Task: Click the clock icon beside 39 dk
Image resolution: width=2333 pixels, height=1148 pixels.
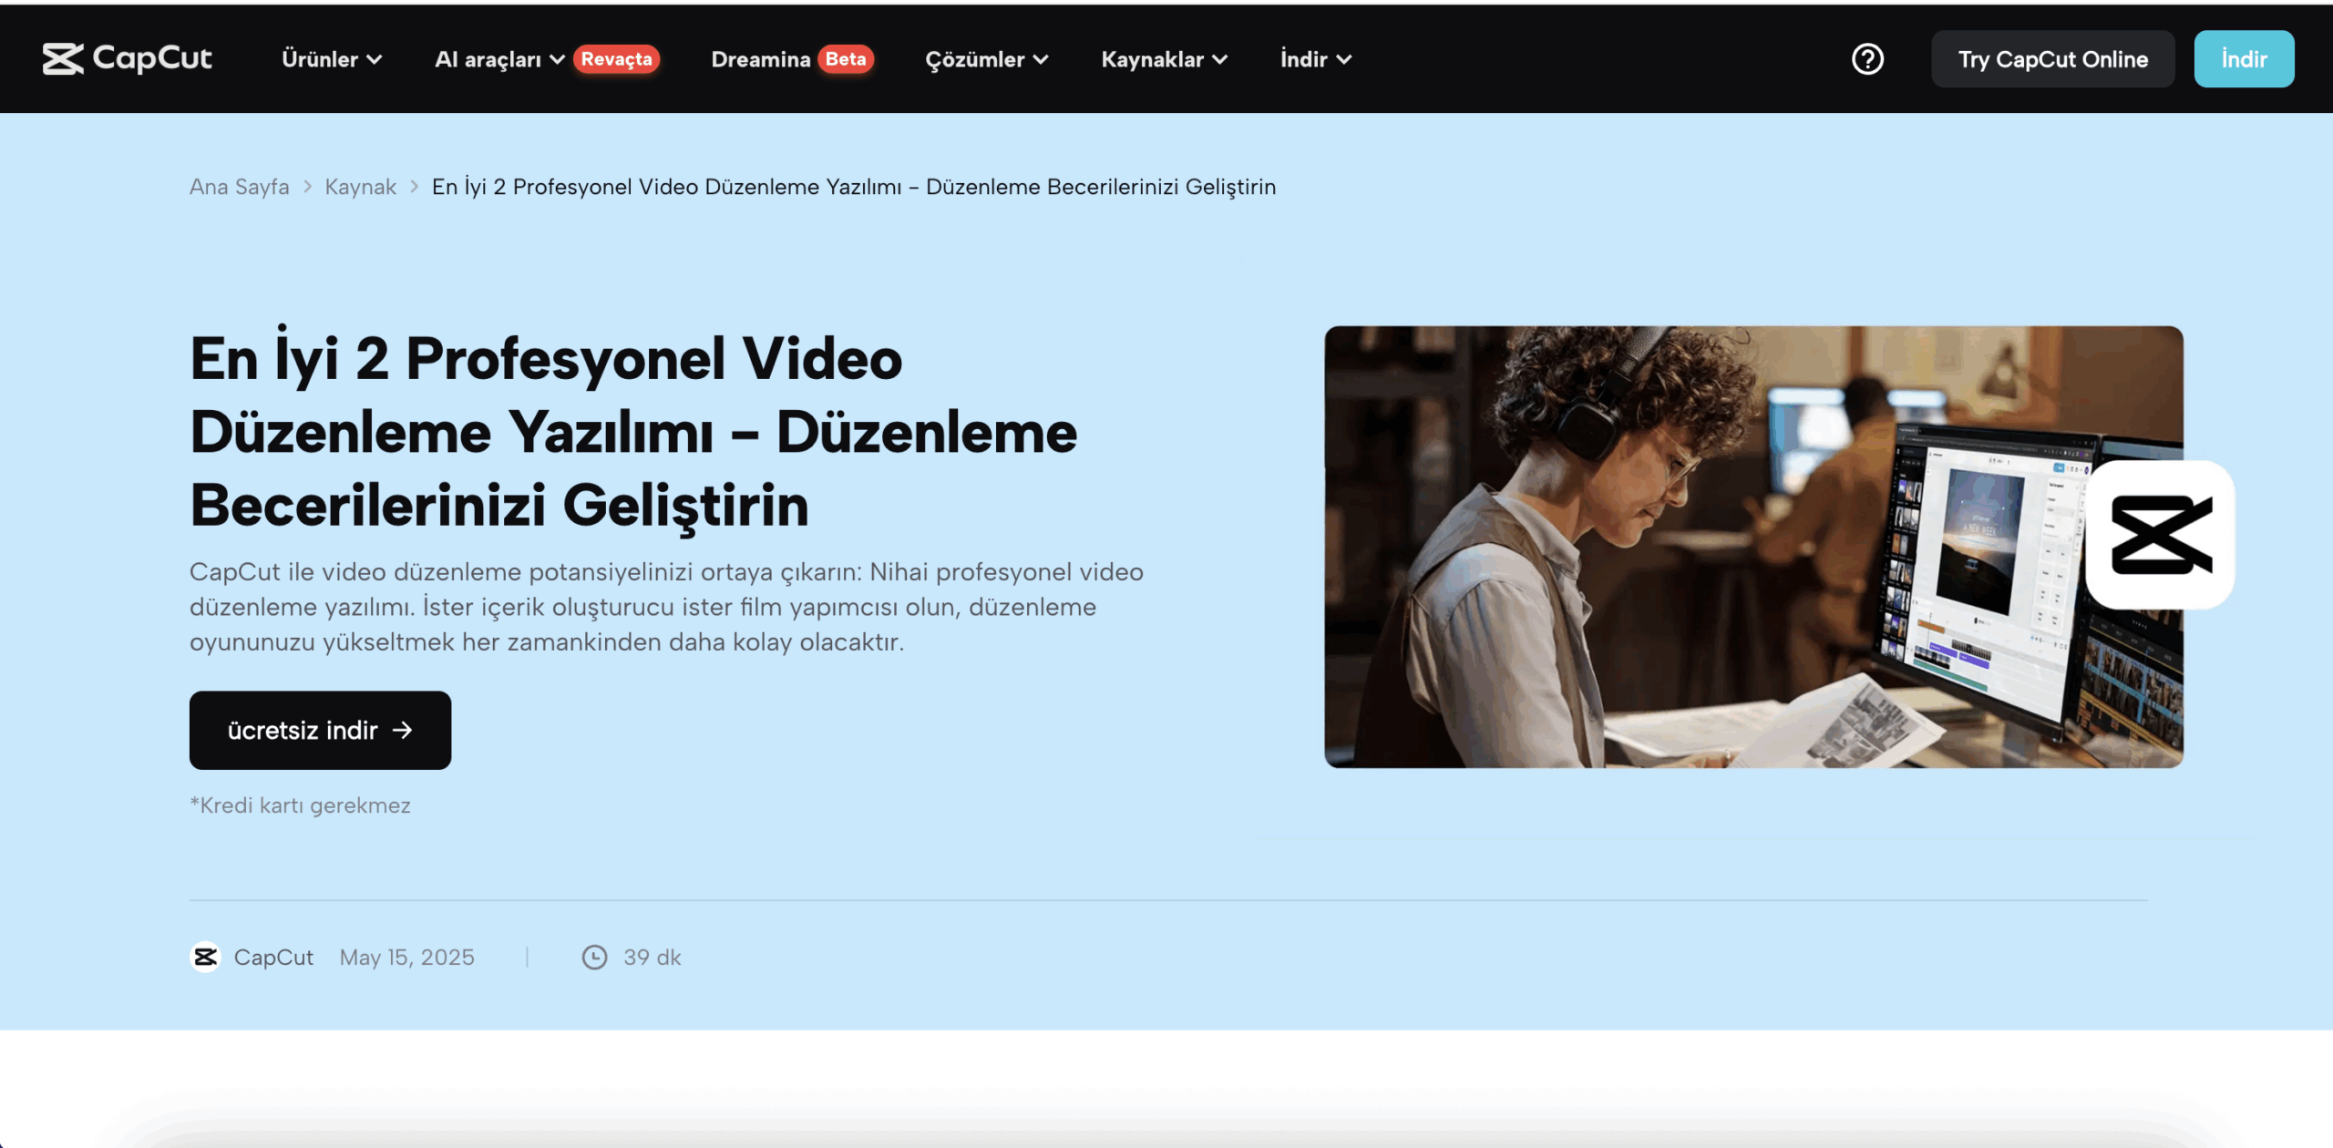Action: (594, 957)
